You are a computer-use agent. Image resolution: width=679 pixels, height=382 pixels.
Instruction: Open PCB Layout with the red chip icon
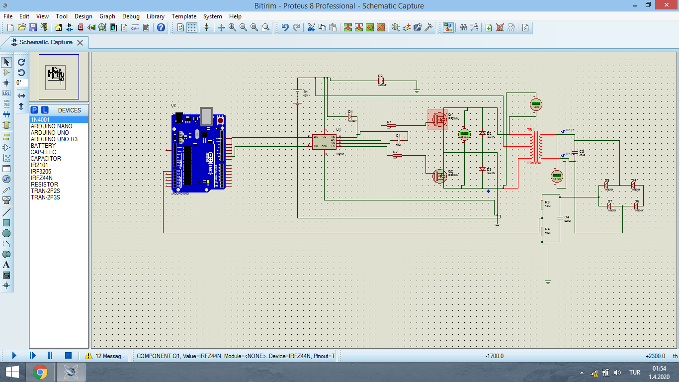click(81, 27)
